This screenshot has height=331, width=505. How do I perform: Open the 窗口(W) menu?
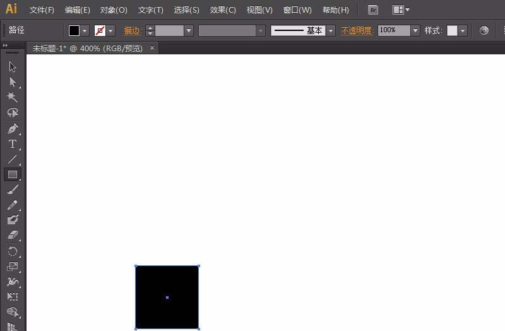(x=297, y=10)
